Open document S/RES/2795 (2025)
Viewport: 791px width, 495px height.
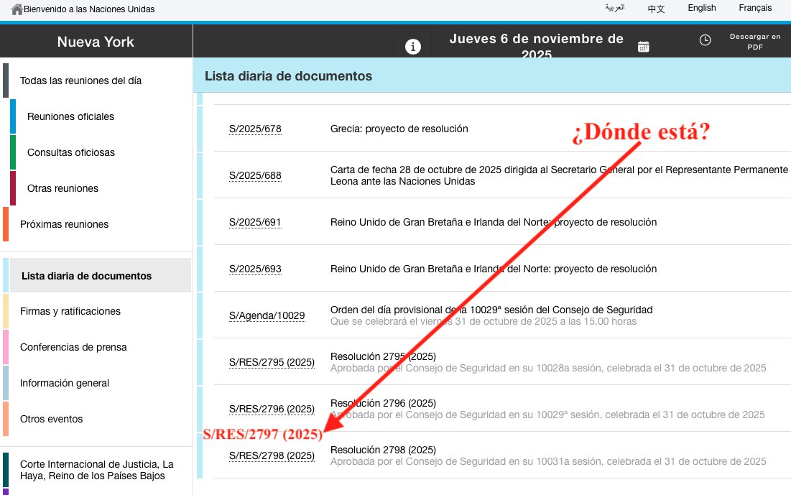272,362
